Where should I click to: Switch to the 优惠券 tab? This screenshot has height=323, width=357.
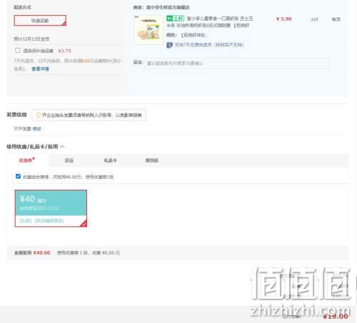pyautogui.click(x=26, y=160)
